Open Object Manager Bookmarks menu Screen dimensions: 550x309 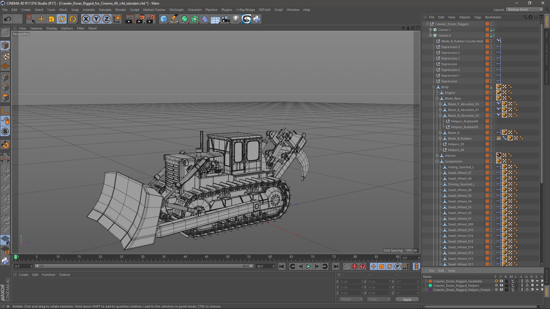pos(493,17)
